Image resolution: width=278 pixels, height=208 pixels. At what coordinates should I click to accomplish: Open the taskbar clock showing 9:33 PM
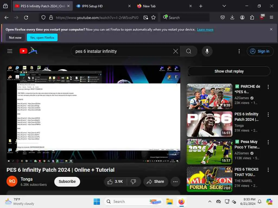pos(248,201)
